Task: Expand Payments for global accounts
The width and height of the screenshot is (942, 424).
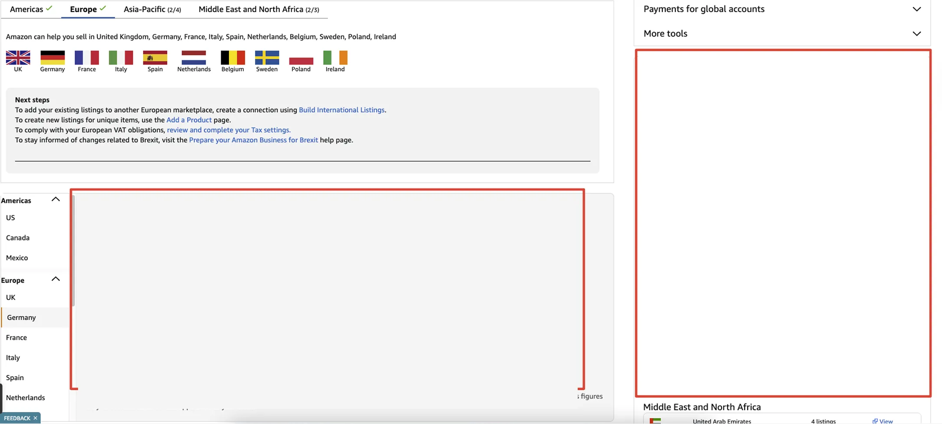Action: 917,9
